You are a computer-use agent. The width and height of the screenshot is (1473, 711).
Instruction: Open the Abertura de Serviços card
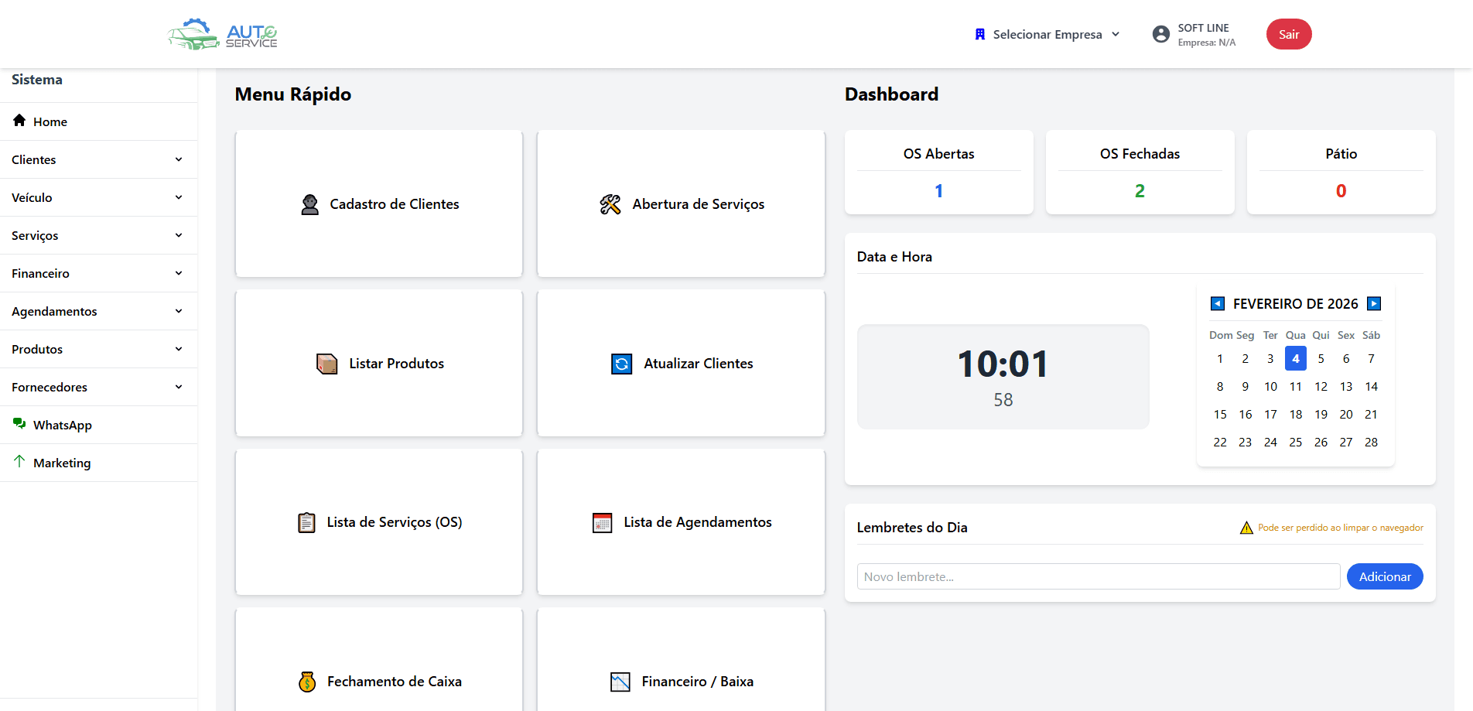[x=682, y=203]
